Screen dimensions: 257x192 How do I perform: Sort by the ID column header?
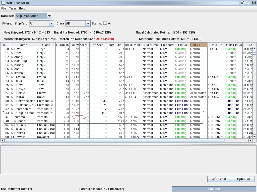5,45
